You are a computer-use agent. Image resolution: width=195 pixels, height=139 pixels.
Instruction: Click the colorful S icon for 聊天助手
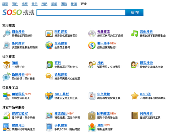92,45
